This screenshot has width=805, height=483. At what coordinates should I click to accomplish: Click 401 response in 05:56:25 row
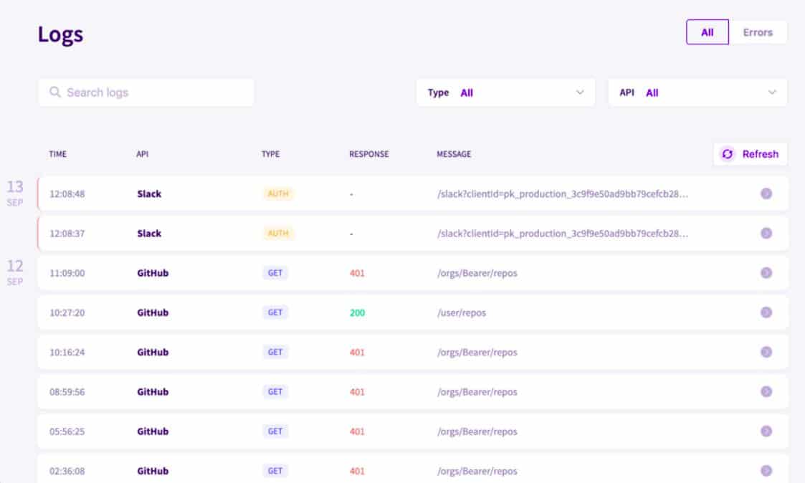pyautogui.click(x=357, y=431)
